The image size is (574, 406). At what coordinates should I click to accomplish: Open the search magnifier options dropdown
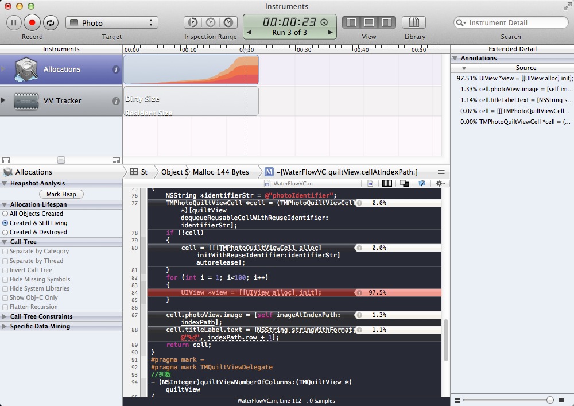461,23
